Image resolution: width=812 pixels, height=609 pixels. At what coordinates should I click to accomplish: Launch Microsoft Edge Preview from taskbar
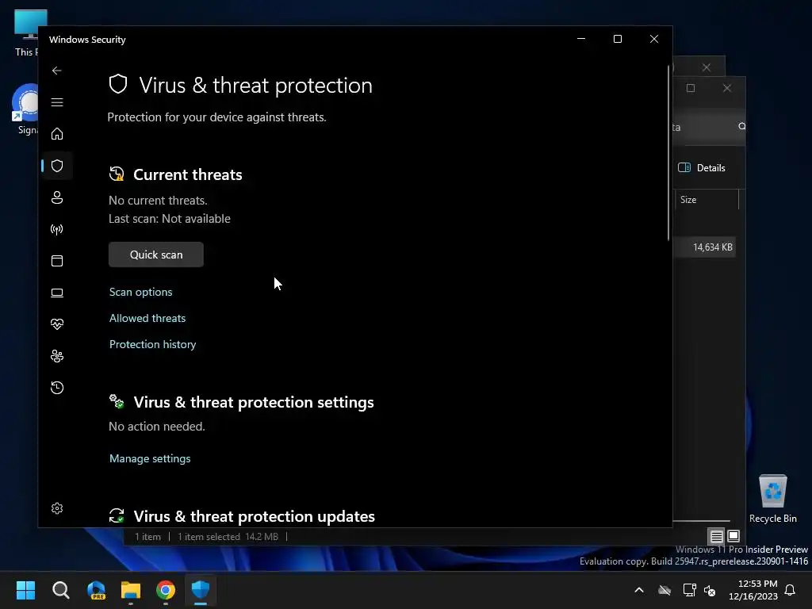96,590
